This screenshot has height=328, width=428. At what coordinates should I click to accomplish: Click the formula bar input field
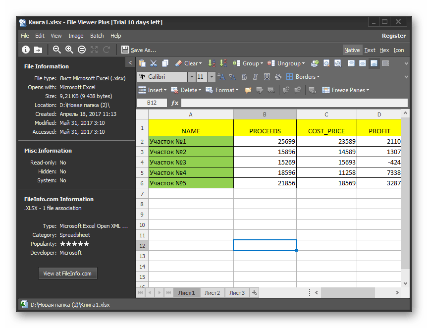click(x=294, y=103)
